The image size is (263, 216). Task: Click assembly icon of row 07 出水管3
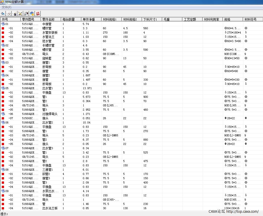[x=3, y=148]
